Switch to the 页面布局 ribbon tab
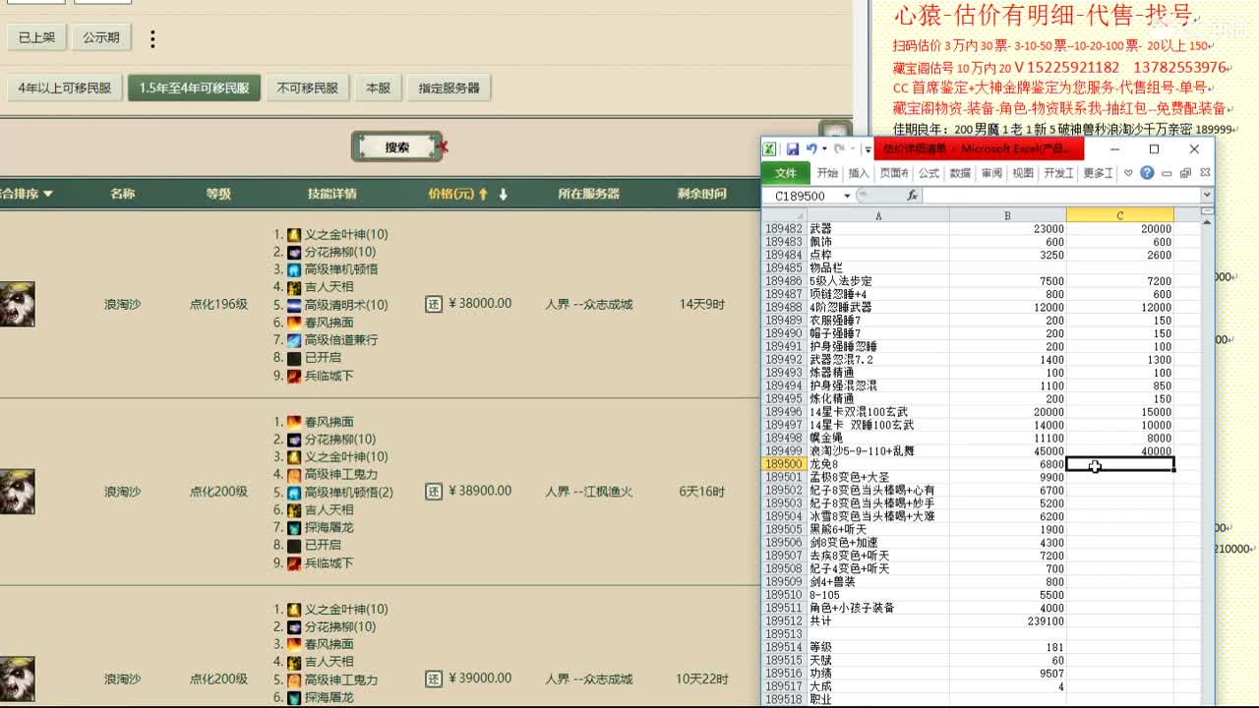The width and height of the screenshot is (1259, 708). pos(894,173)
